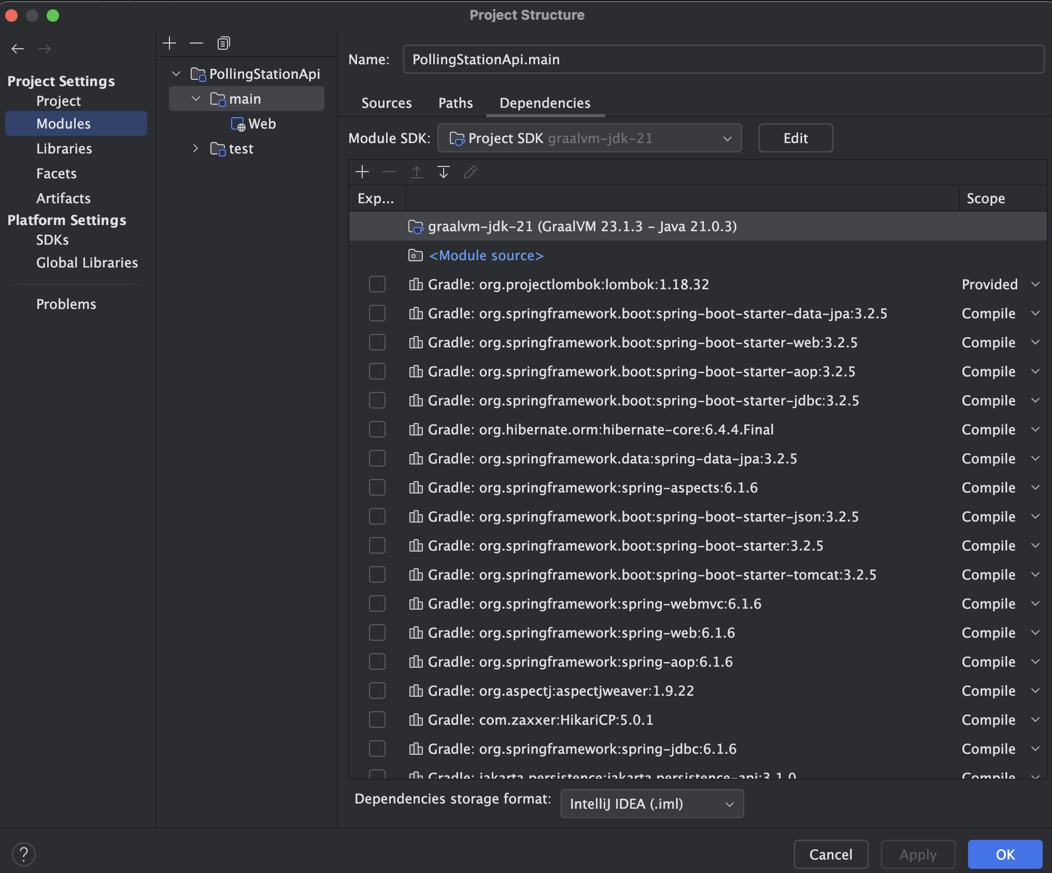The width and height of the screenshot is (1052, 873).
Task: Click the Scope column header
Action: coord(1002,199)
